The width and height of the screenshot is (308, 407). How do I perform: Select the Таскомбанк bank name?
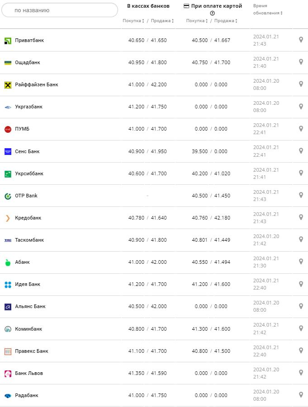pos(29,240)
